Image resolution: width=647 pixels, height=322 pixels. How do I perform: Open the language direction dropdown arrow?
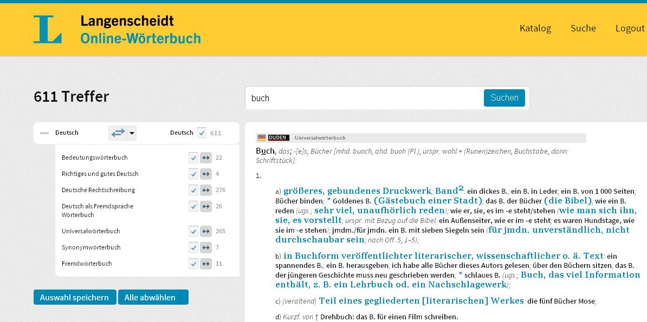coord(132,133)
